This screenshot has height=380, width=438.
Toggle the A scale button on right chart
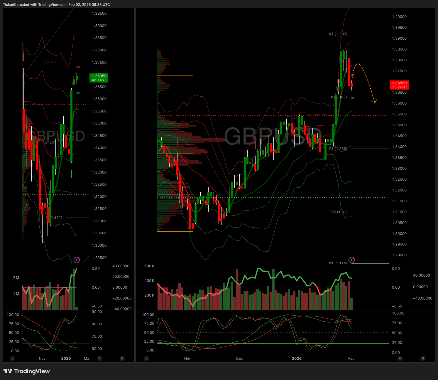[400, 358]
